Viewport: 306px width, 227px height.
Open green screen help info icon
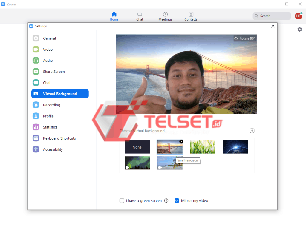pos(166,201)
